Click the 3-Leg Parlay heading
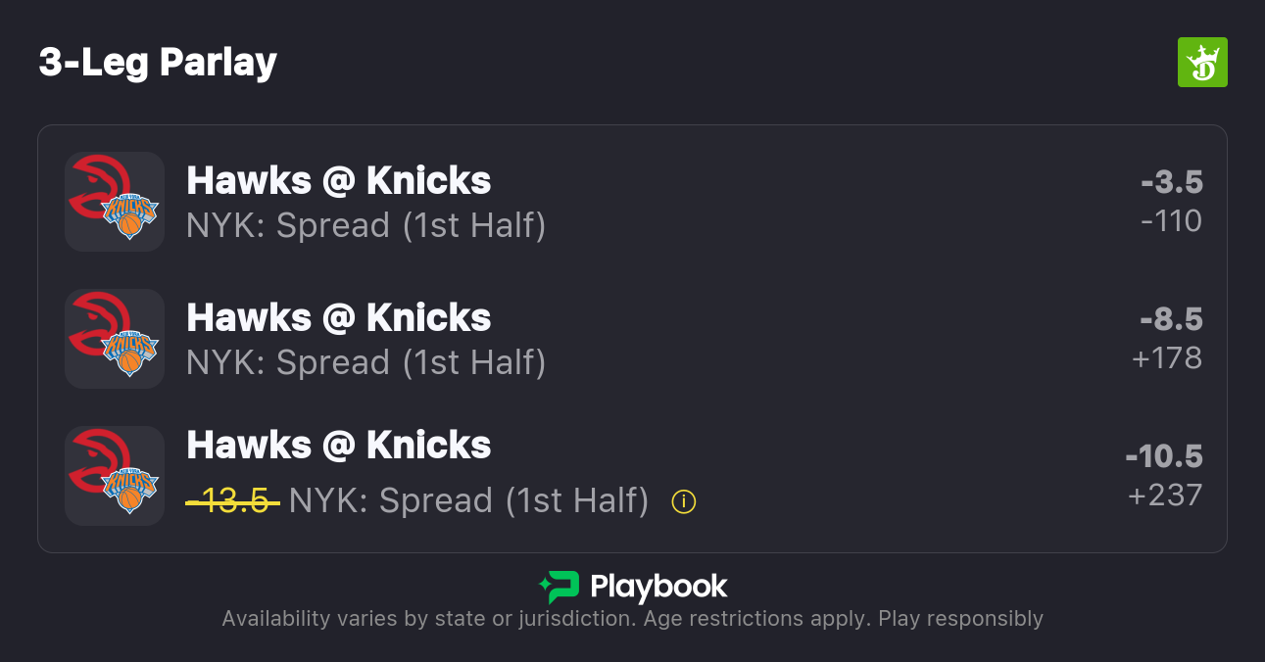 click(158, 63)
